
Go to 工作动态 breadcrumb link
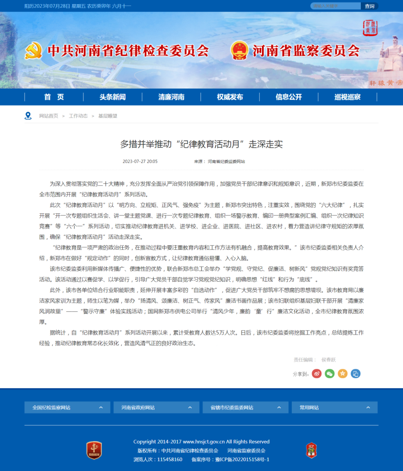[x=78, y=116]
